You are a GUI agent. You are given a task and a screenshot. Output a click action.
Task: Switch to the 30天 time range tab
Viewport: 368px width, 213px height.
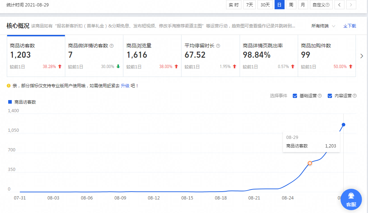pyautogui.click(x=265, y=5)
